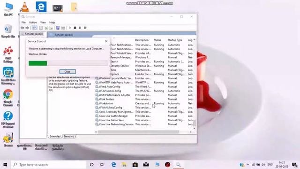300x169 pixels.
Task: Open the File menu in Services
Action: point(23,23)
